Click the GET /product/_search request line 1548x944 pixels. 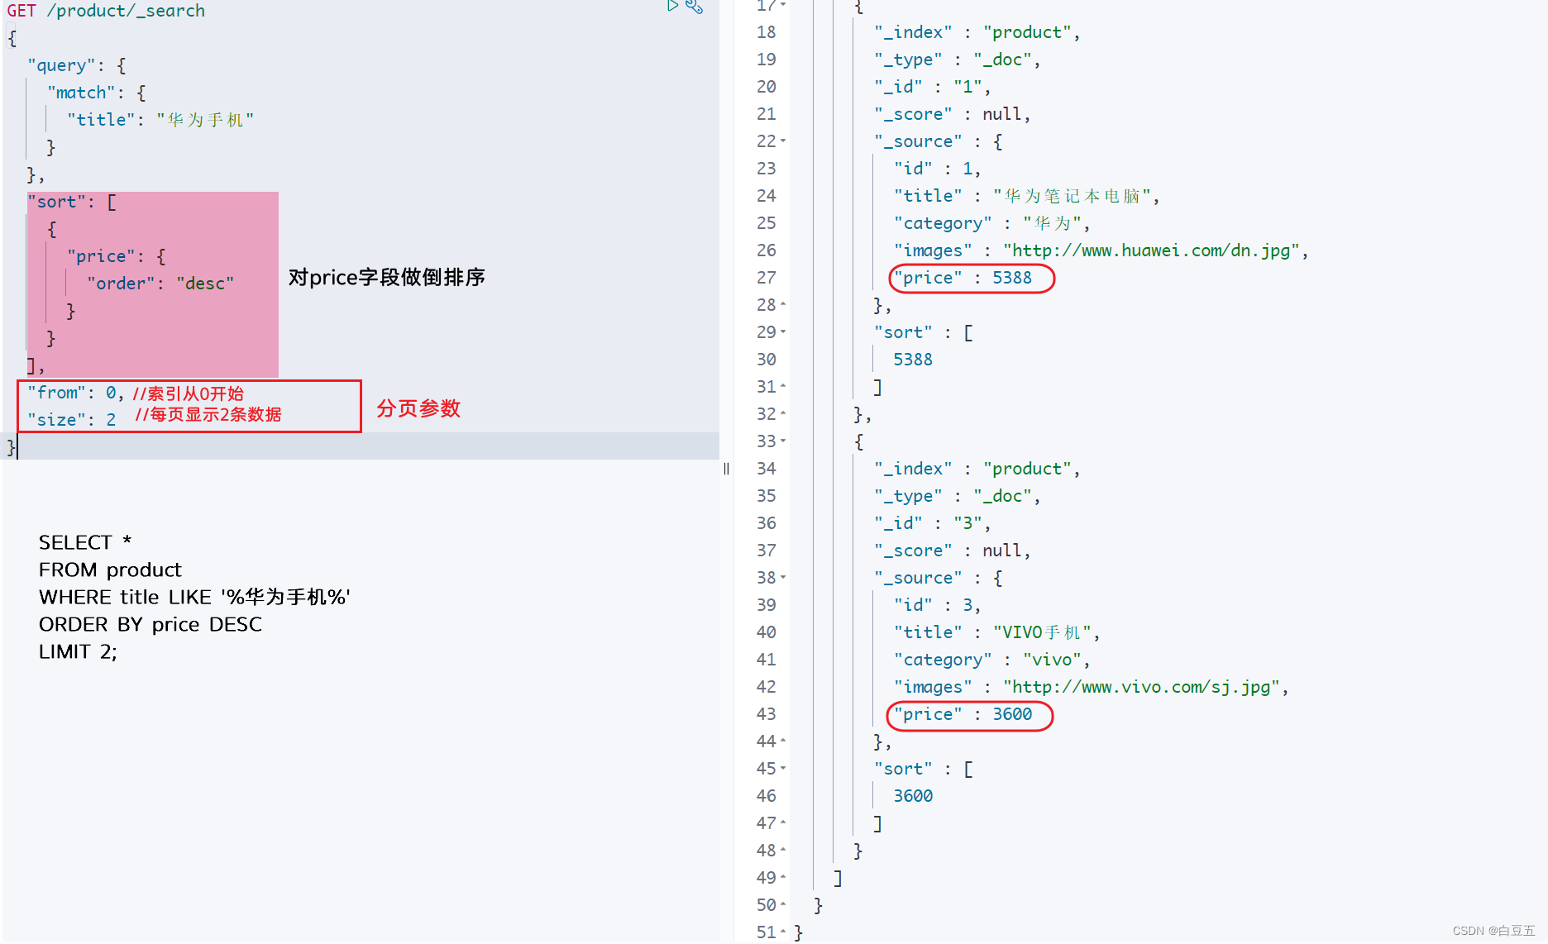pyautogui.click(x=106, y=11)
